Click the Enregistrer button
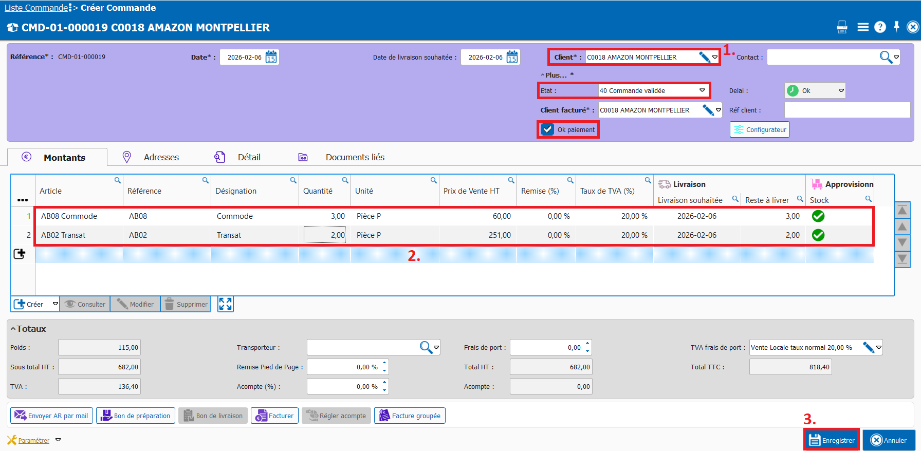This screenshot has width=921, height=451. pyautogui.click(x=832, y=440)
